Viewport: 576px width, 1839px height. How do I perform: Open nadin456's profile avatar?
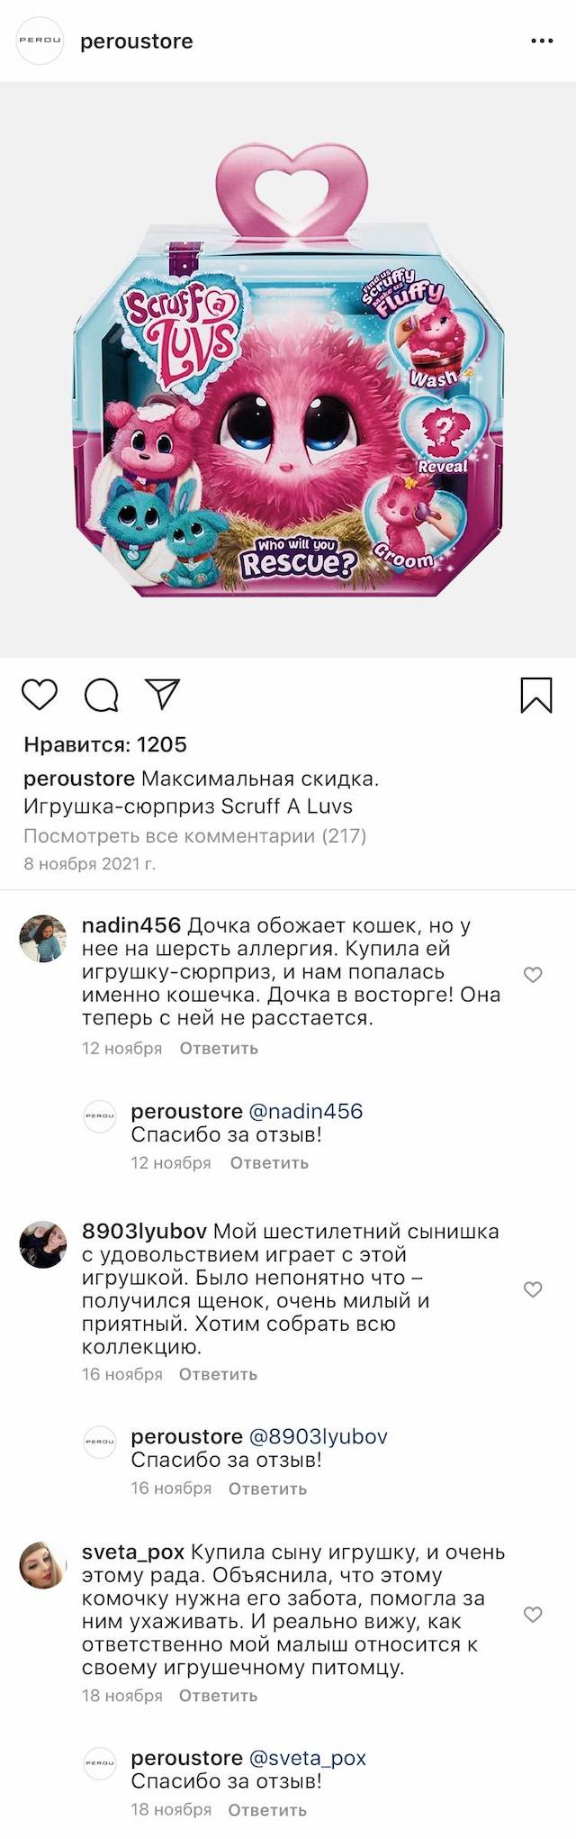[43, 938]
